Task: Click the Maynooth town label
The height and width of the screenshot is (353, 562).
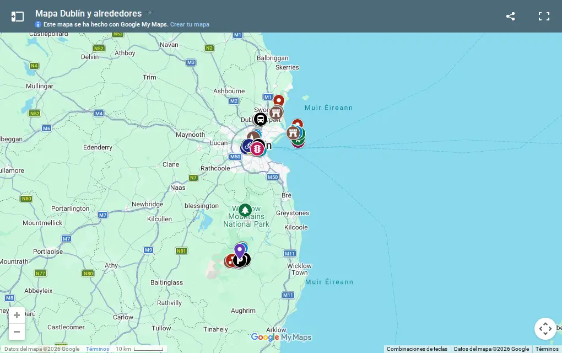Action: pos(190,135)
